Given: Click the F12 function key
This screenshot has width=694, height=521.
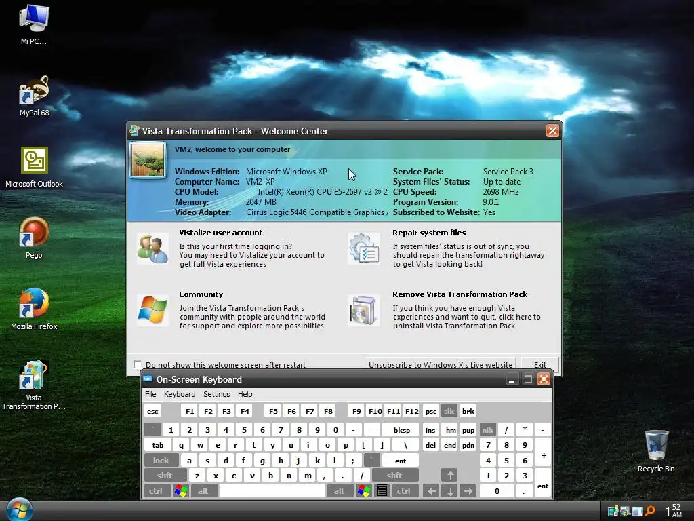Looking at the screenshot, I should pyautogui.click(x=411, y=411).
